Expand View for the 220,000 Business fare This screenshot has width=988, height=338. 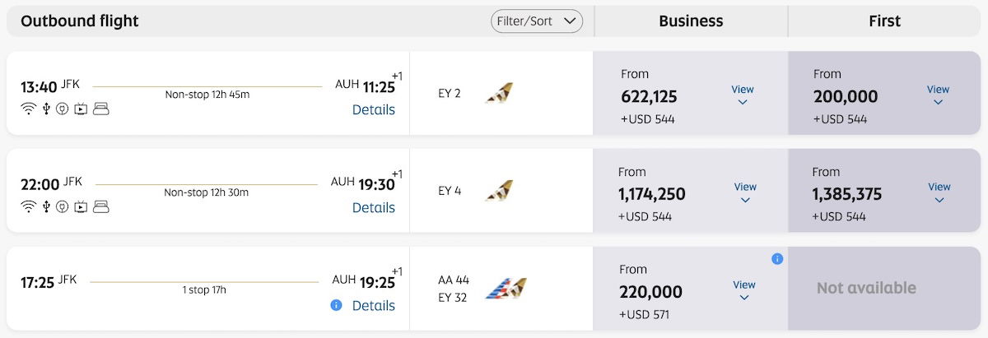coord(744,290)
